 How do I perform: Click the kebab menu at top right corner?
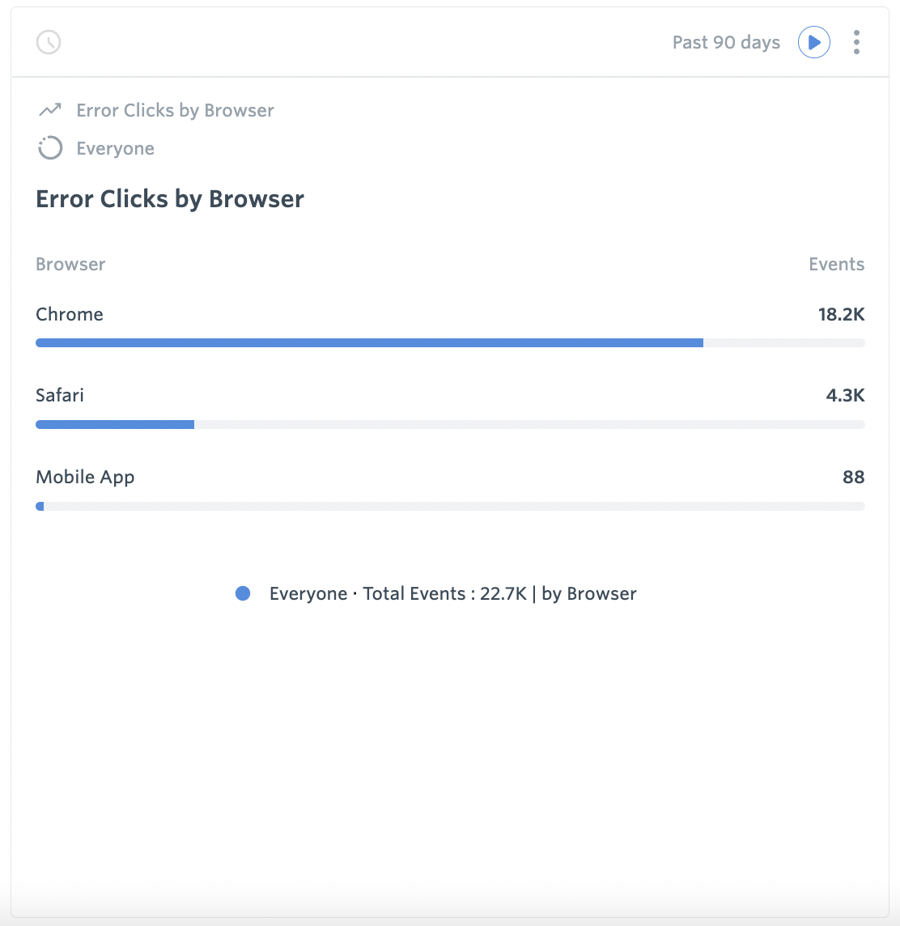pos(855,42)
